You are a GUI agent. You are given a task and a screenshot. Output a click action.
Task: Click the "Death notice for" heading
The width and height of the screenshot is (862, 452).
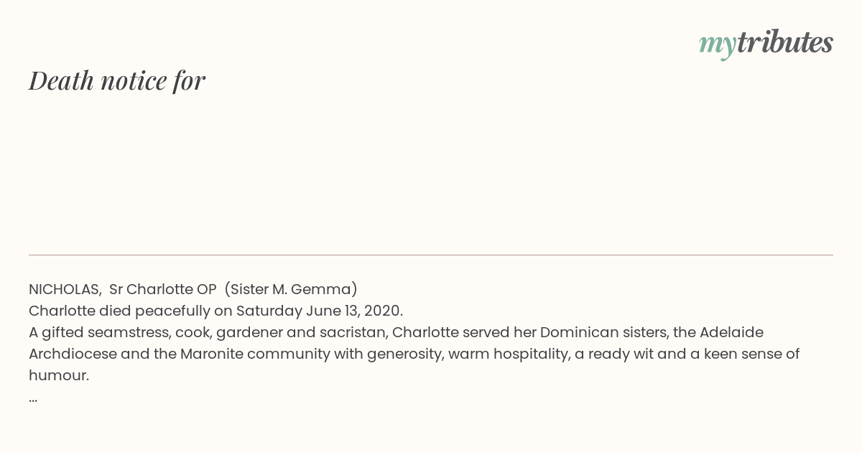[117, 80]
